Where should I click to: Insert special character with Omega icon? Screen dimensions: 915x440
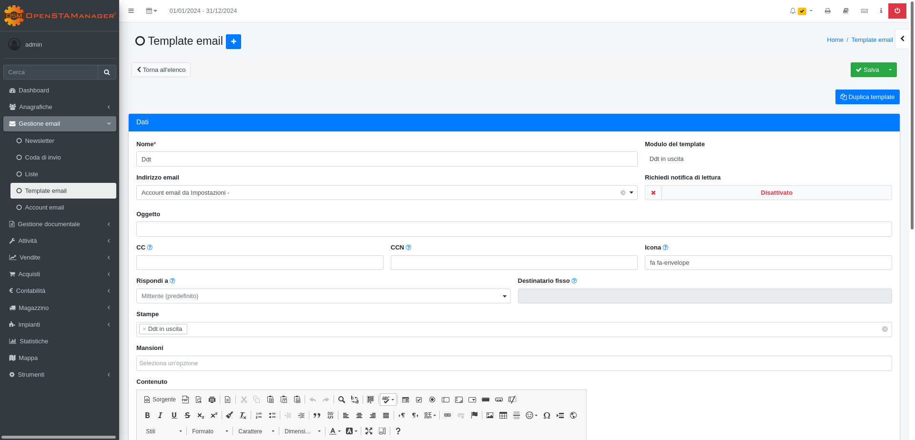click(x=547, y=415)
